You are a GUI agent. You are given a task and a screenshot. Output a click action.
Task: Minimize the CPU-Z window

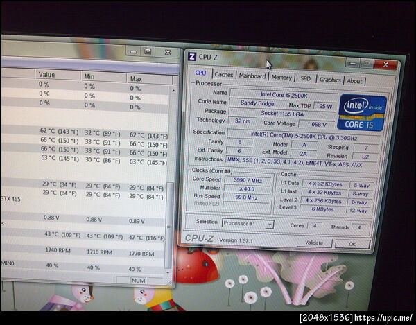(x=353, y=63)
